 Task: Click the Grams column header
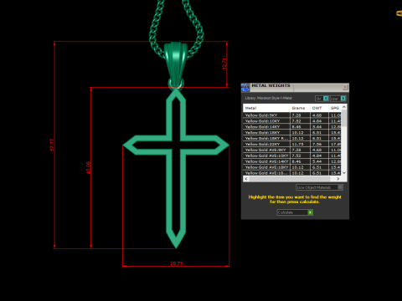pos(300,108)
